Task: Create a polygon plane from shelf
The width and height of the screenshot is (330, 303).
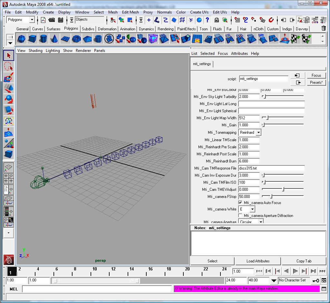Action: [x=65, y=39]
